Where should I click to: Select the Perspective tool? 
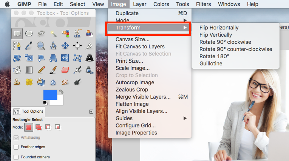click(53, 58)
